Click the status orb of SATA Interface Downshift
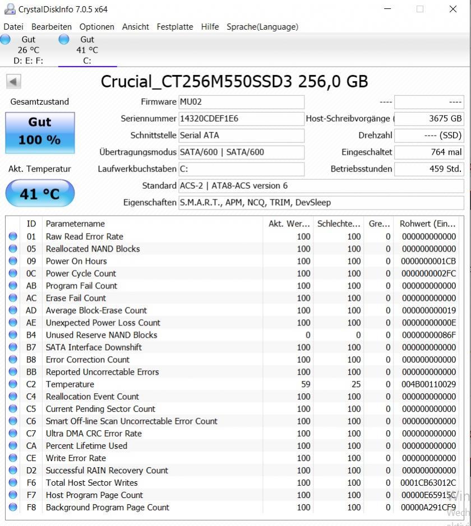Image resolution: width=471 pixels, height=526 pixels. pyautogui.click(x=13, y=347)
